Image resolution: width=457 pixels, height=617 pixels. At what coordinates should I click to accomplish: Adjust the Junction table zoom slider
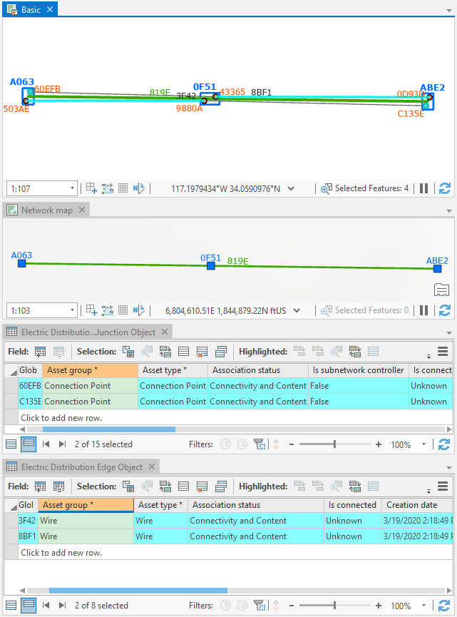335,444
